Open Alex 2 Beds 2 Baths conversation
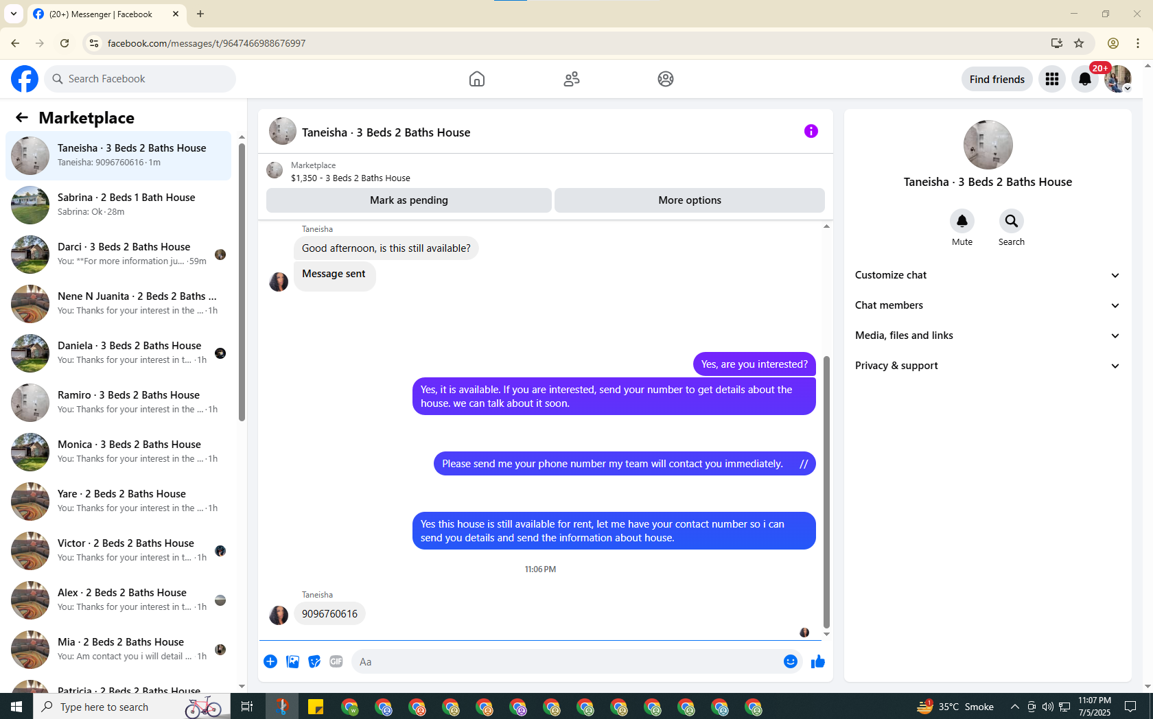 coord(119,600)
